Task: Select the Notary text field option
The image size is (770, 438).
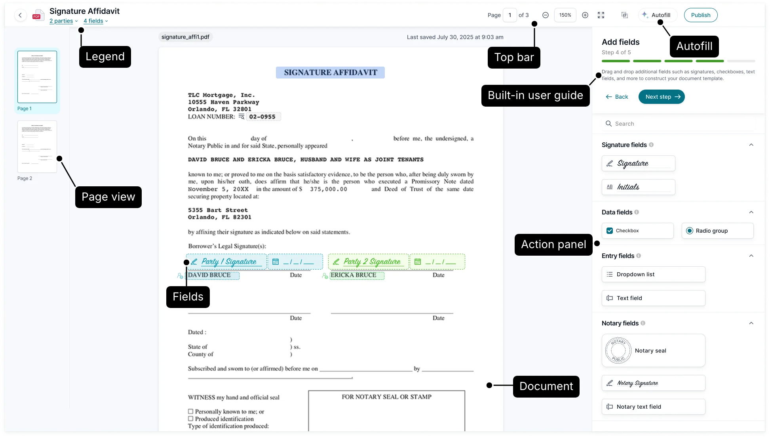Action: point(654,407)
